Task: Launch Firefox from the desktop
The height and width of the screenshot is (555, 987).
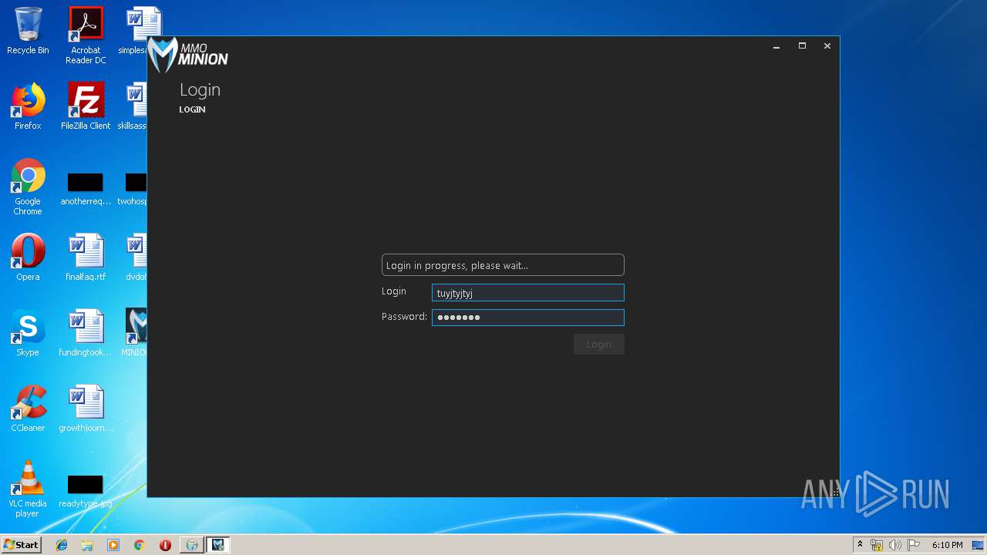Action: [x=28, y=106]
